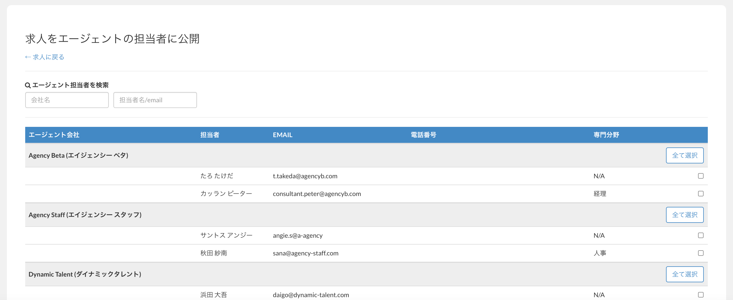Click the Agency Beta group row

pos(78,155)
